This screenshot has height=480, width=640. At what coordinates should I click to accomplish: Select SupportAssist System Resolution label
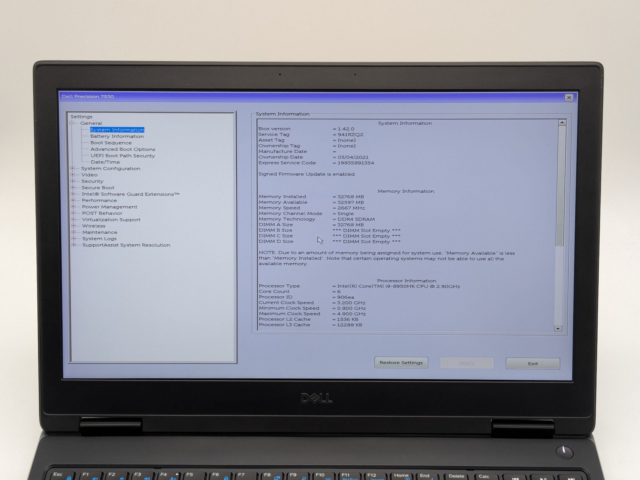pyautogui.click(x=126, y=245)
